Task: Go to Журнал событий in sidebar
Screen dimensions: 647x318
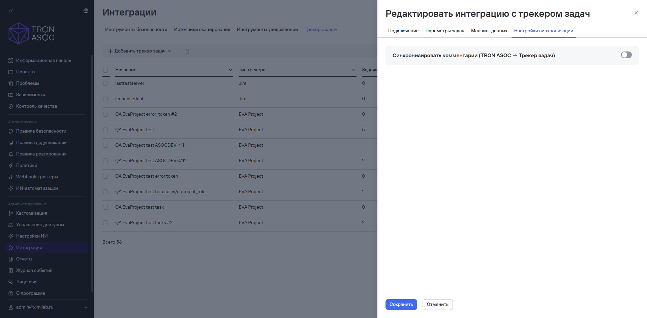Action: pos(47,271)
